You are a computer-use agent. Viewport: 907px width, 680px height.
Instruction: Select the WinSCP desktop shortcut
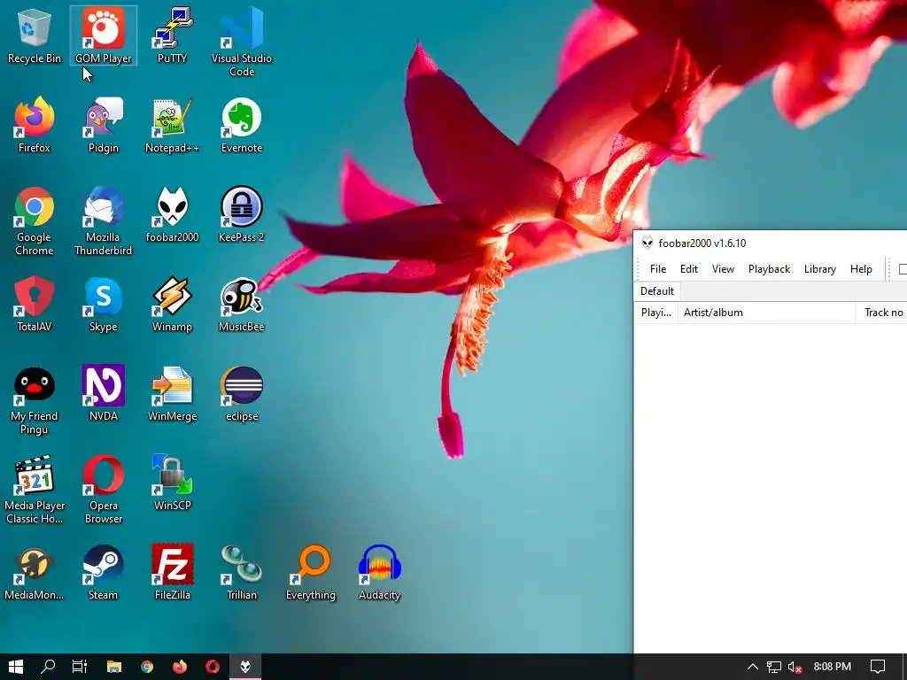point(173,483)
